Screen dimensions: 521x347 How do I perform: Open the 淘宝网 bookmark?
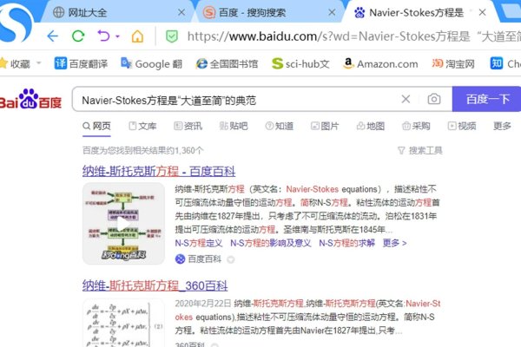453,63
